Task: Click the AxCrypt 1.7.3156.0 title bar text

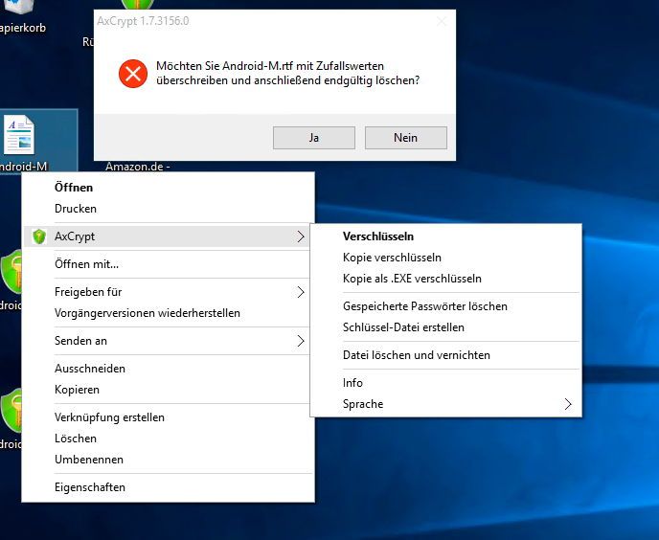Action: coord(143,21)
